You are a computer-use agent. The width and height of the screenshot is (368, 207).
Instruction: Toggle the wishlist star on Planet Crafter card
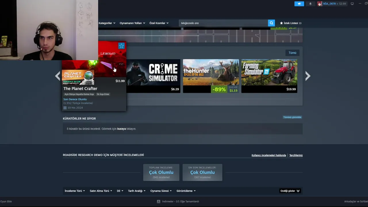[121, 46]
